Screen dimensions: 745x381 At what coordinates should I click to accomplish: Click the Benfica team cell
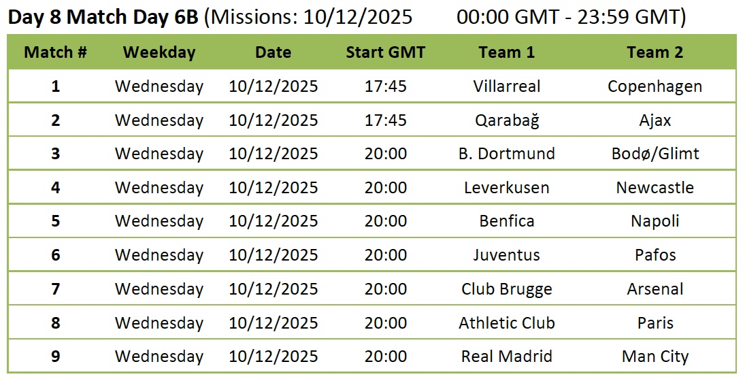point(506,221)
